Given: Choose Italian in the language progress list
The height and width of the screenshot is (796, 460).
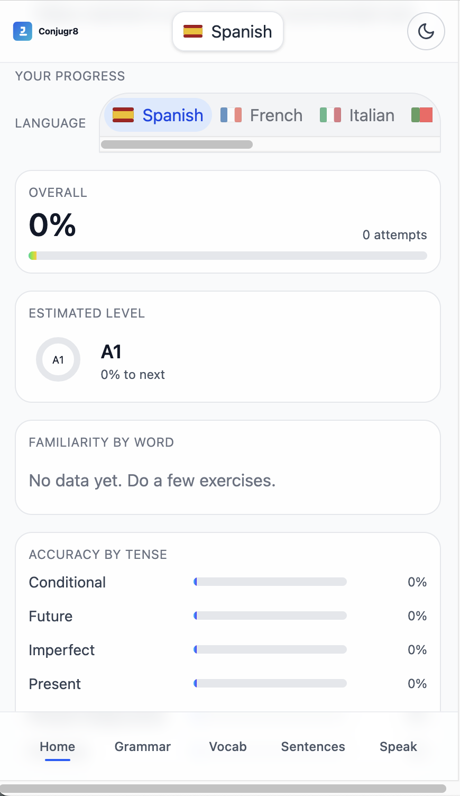Looking at the screenshot, I should (x=357, y=115).
